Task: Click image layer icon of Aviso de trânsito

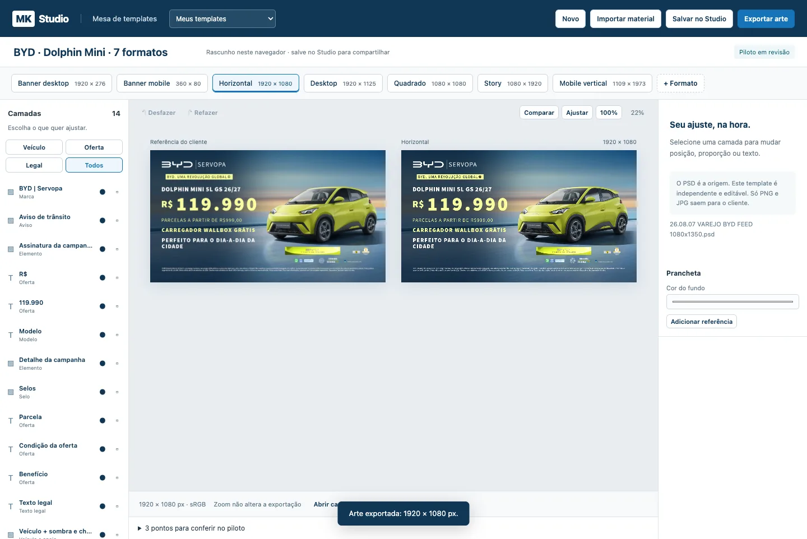Action: point(11,221)
